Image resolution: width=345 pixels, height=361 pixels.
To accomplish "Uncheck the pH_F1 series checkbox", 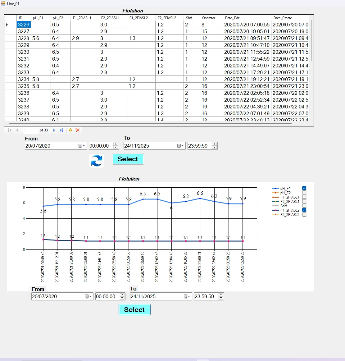I will point(304,188).
